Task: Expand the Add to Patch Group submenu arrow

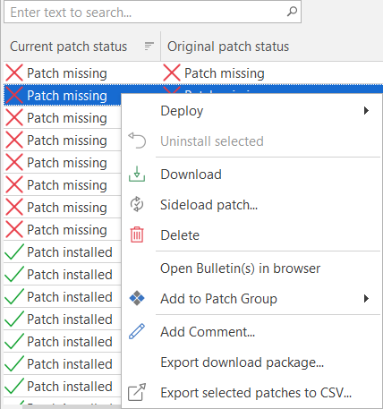Action: pos(366,299)
